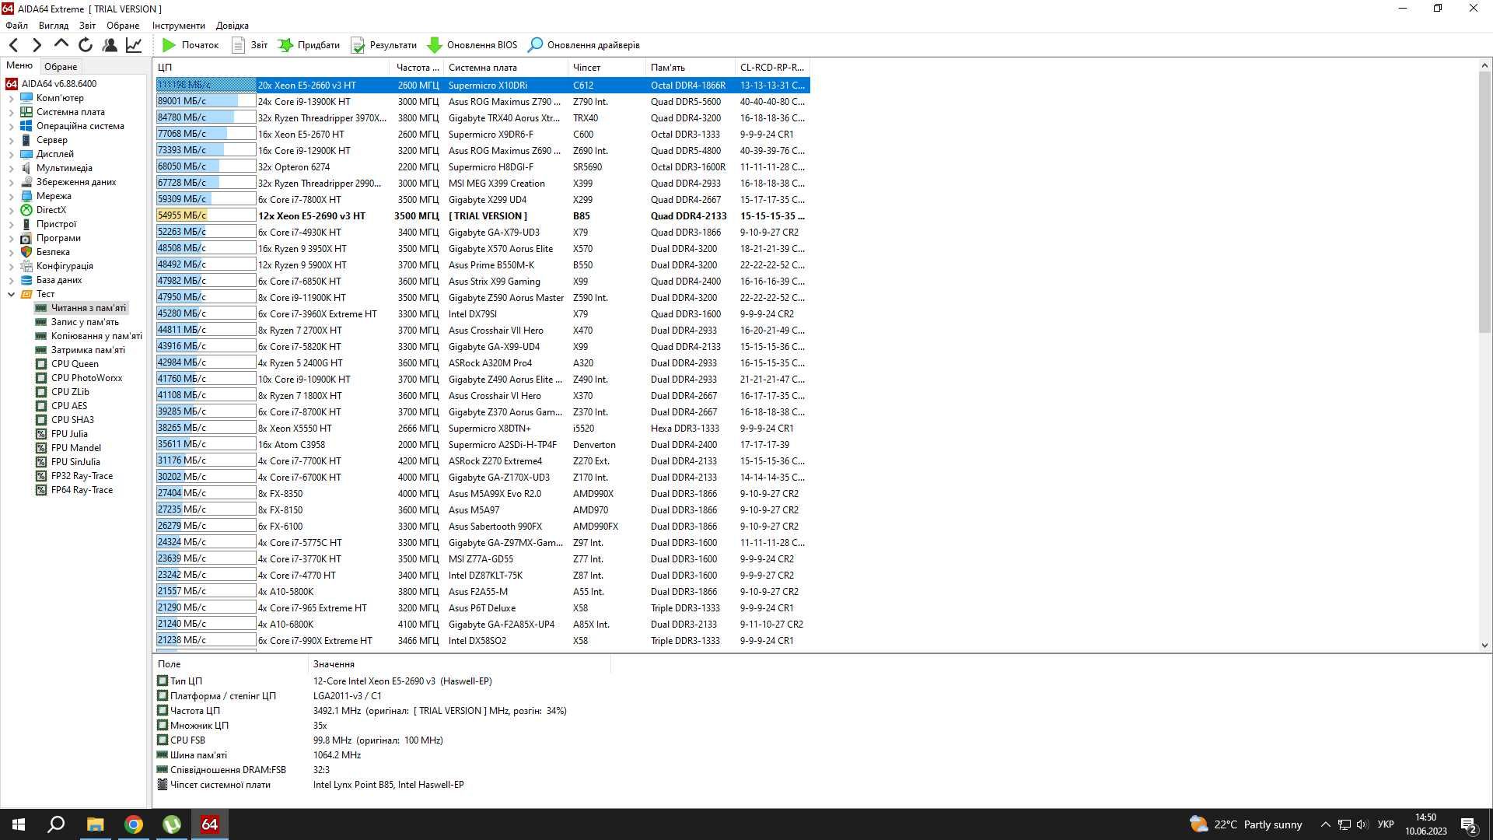
Task: Select the 24x Core i9-13900K HT row
Action: tap(482, 102)
